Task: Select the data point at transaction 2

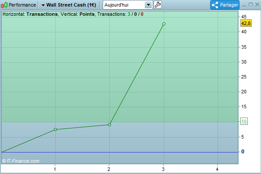Action: (x=109, y=124)
